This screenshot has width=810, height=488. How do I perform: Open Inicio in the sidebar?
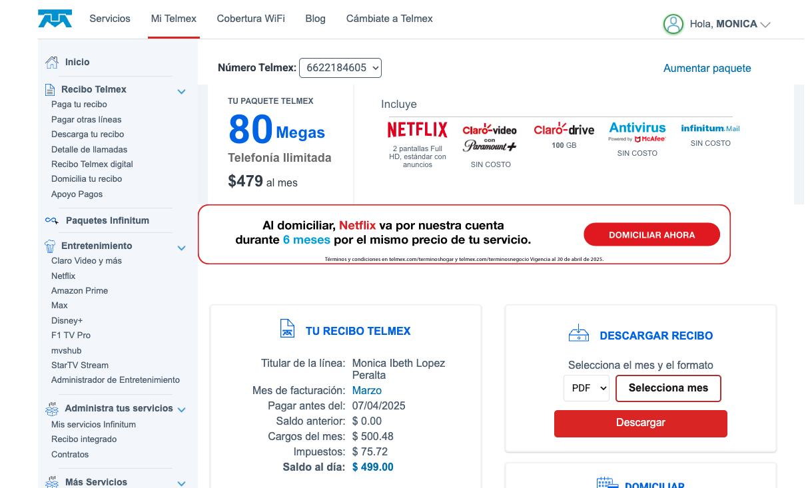pyautogui.click(x=77, y=62)
